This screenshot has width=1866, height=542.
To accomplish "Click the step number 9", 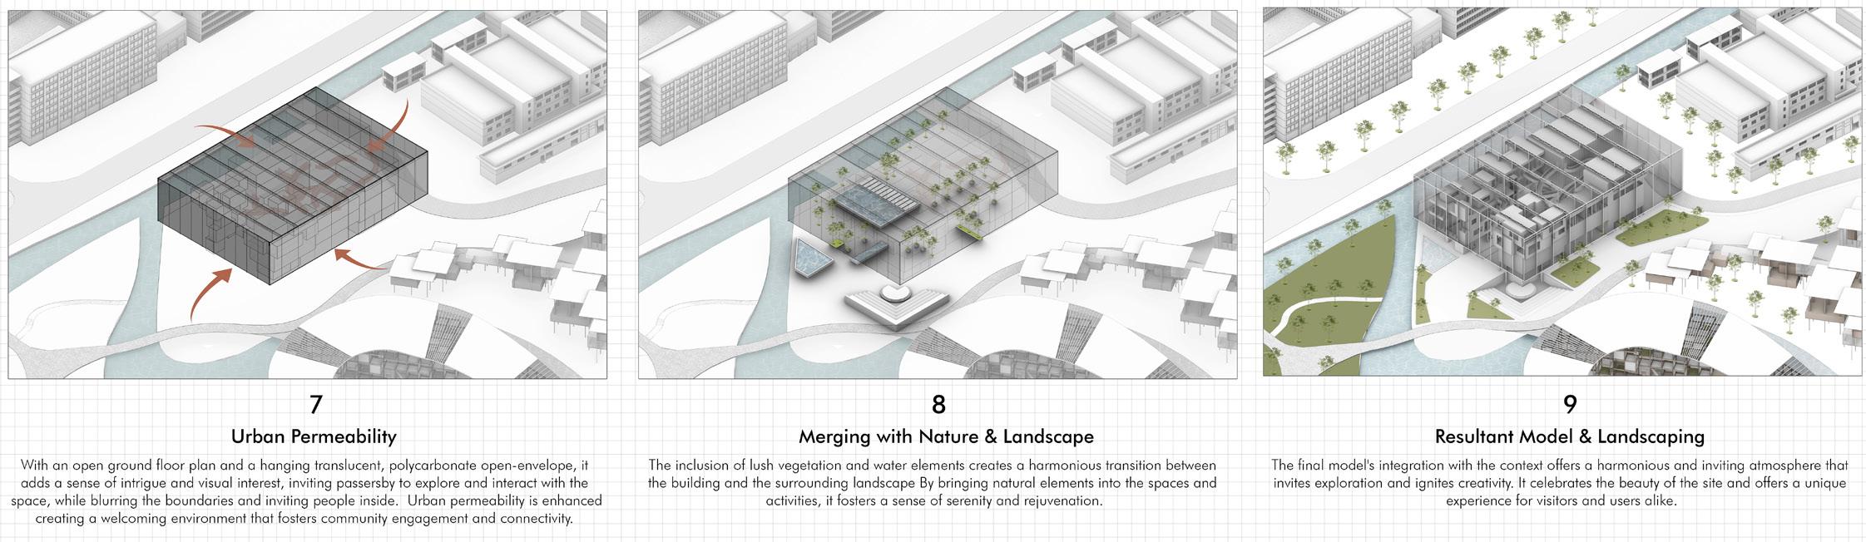I will point(1570,405).
